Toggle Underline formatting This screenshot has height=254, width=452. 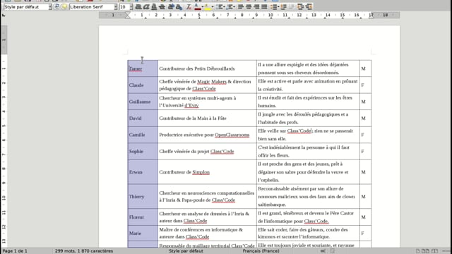tap(154, 6)
